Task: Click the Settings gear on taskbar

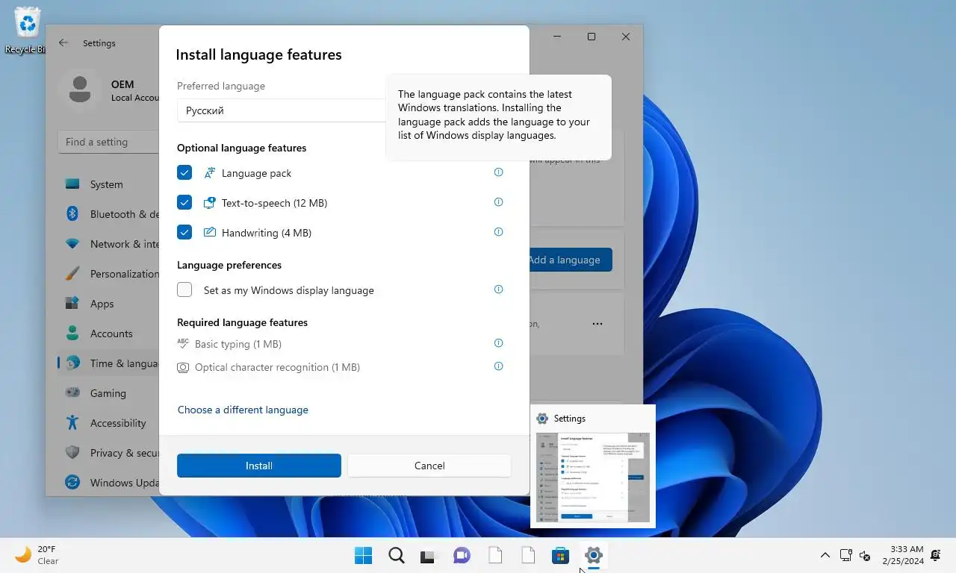Action: [594, 555]
